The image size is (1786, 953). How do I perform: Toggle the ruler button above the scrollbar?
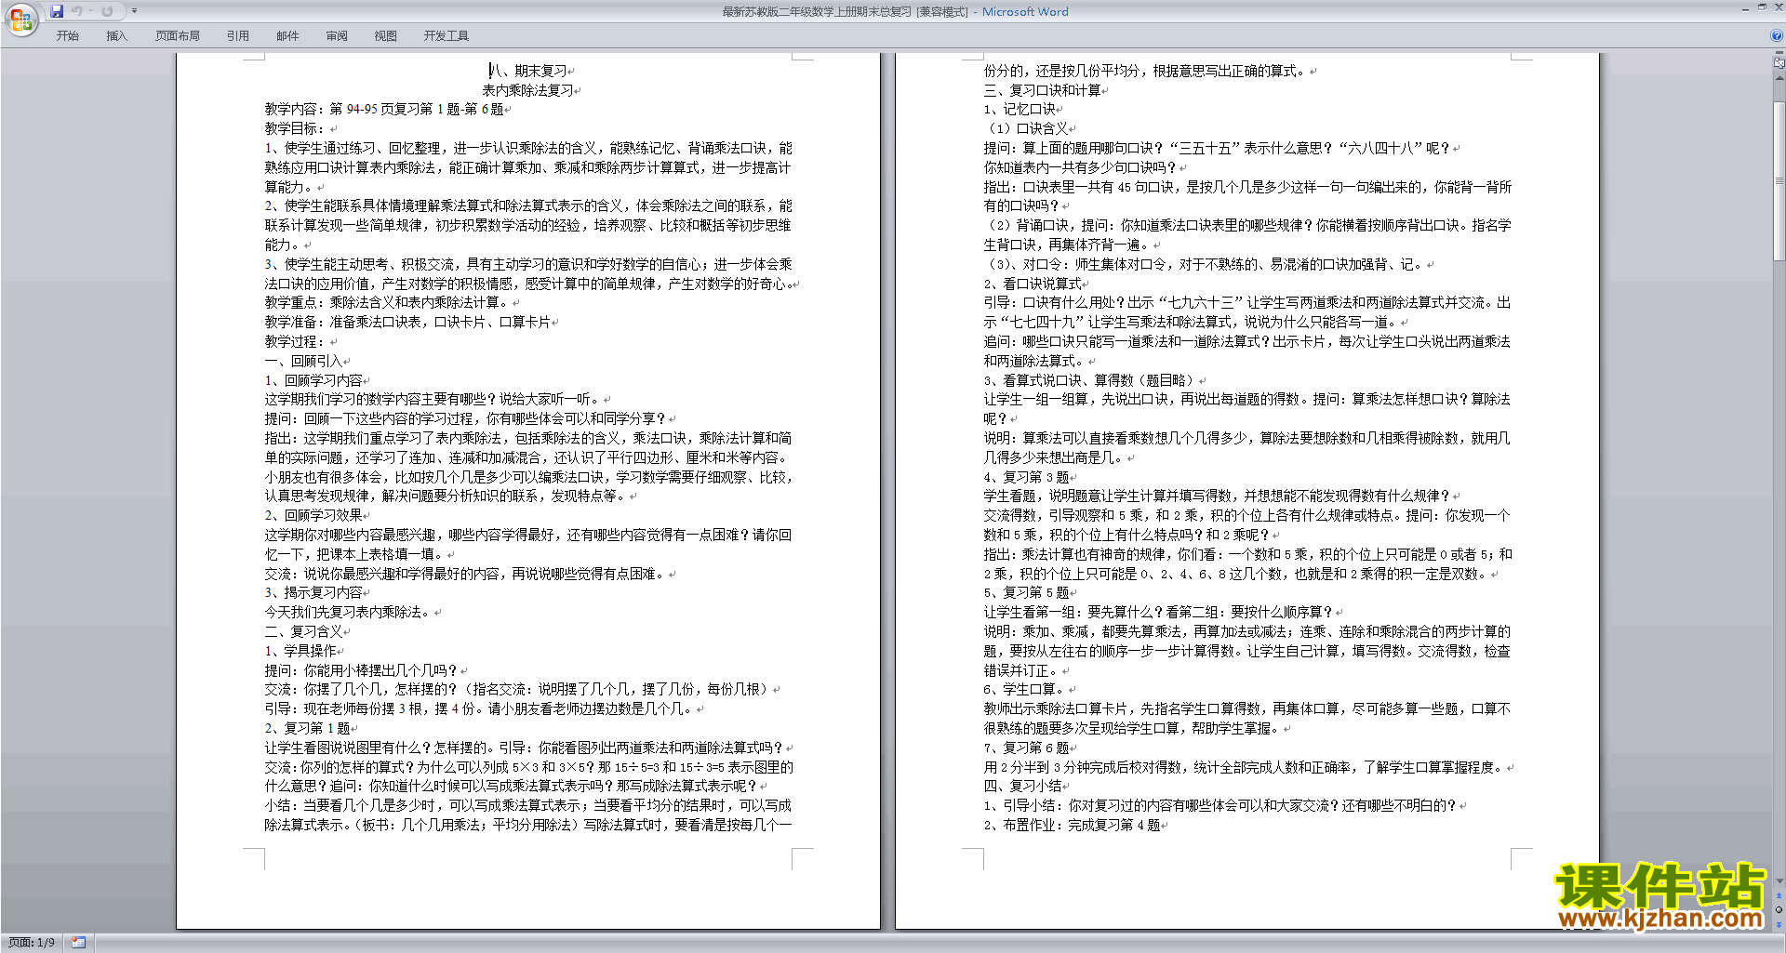(1779, 64)
